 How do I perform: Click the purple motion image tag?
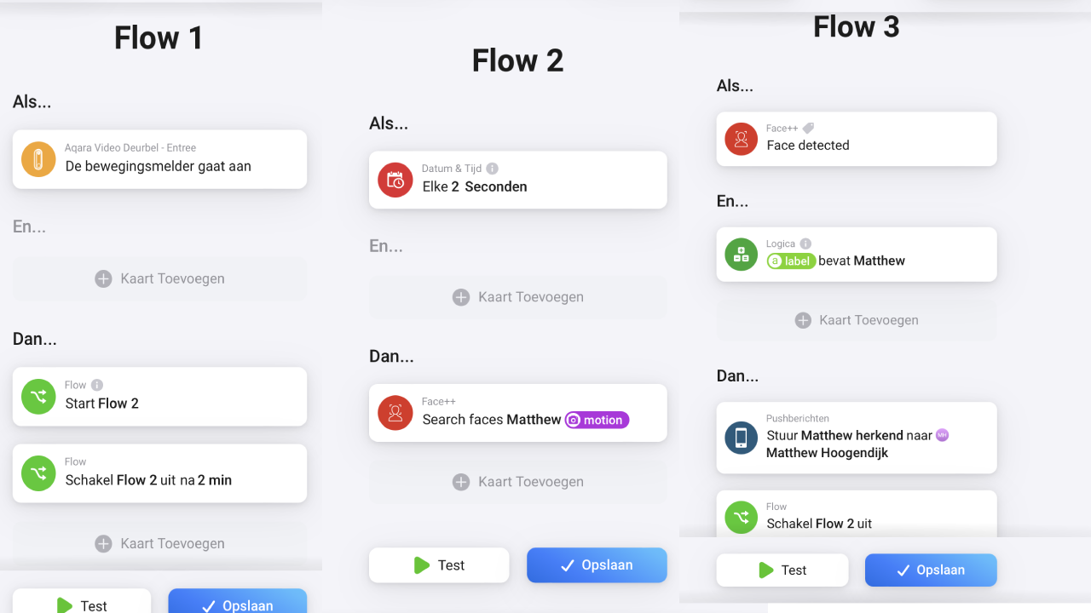pos(597,420)
